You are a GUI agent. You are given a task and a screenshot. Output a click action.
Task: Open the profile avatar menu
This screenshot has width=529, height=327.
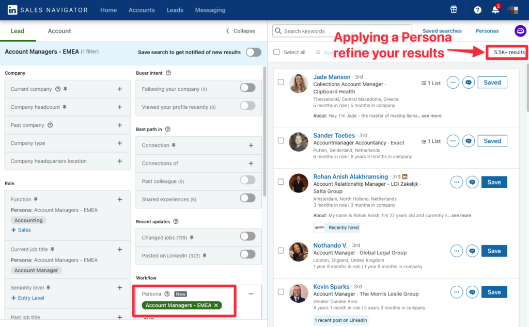[x=513, y=10]
